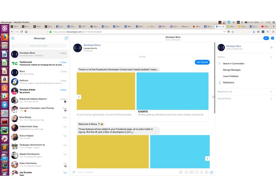Open emoji picker in composer
Image resolution: width=276 pixels, height=196 pixels.
point(197,172)
